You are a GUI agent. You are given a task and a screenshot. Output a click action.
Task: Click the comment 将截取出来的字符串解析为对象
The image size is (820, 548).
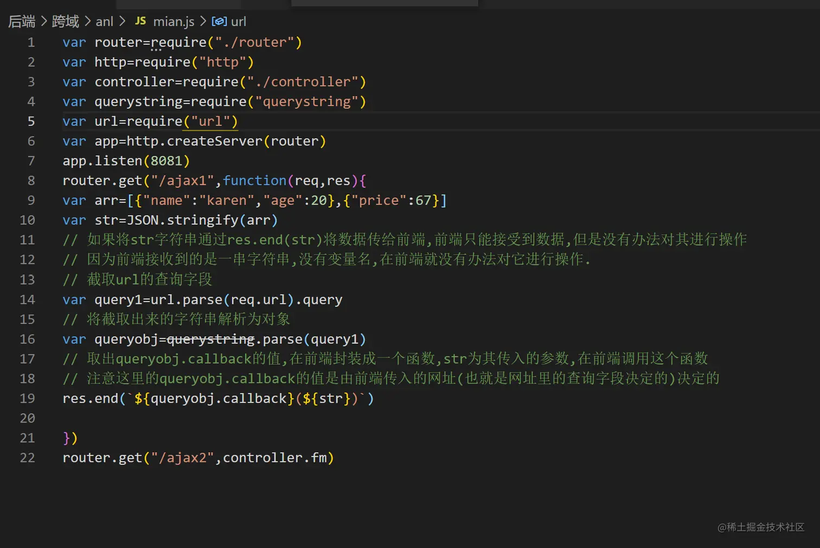click(176, 319)
